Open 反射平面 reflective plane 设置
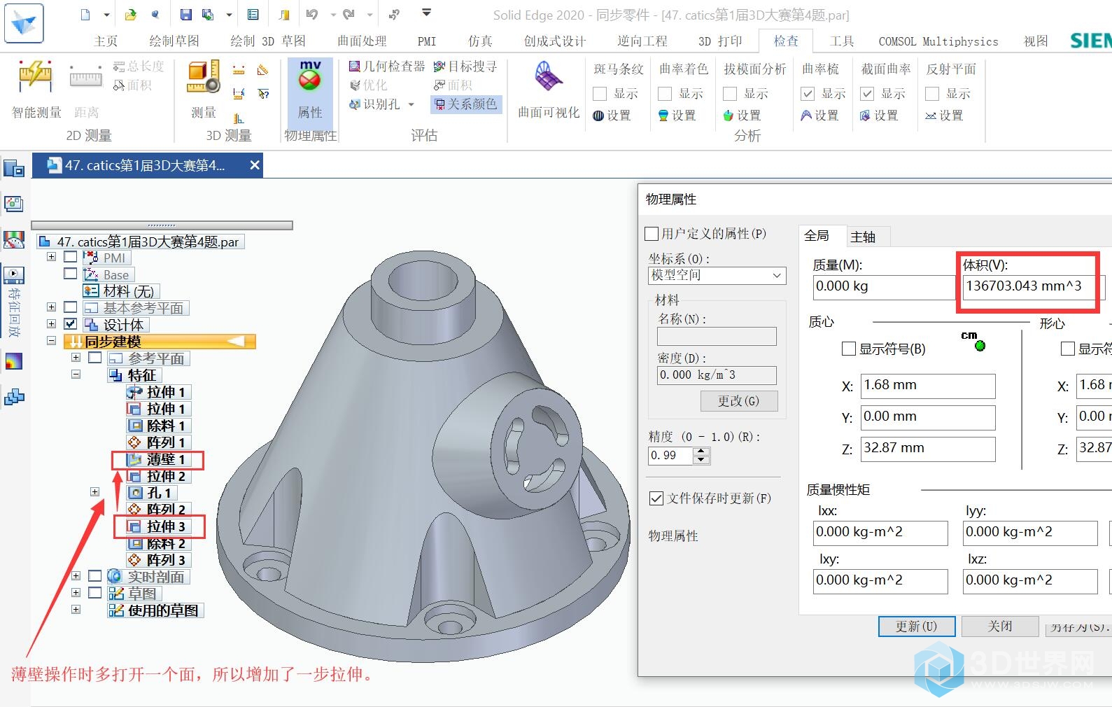Screen dimensions: 1112x707 pos(944,115)
